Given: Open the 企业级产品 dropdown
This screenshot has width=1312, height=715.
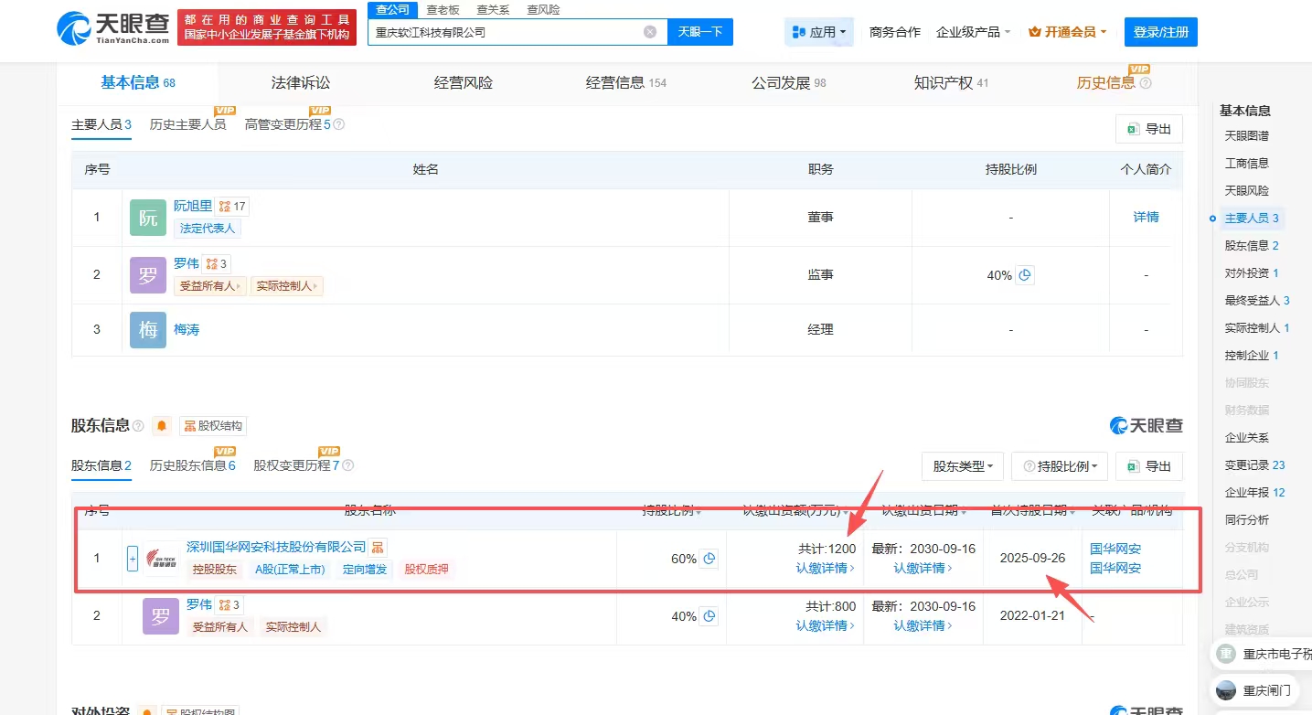Looking at the screenshot, I should (x=974, y=32).
